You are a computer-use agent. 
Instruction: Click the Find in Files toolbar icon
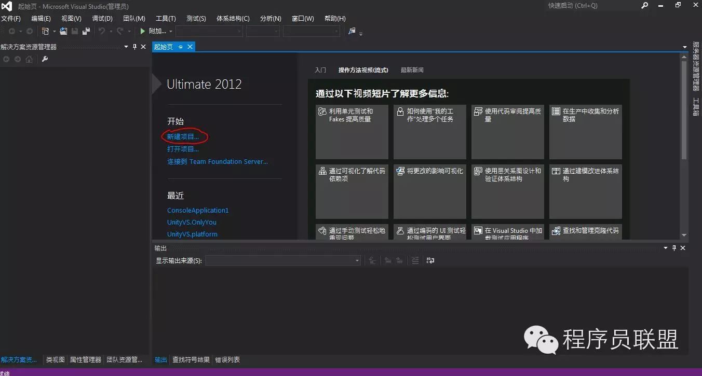[x=352, y=31]
